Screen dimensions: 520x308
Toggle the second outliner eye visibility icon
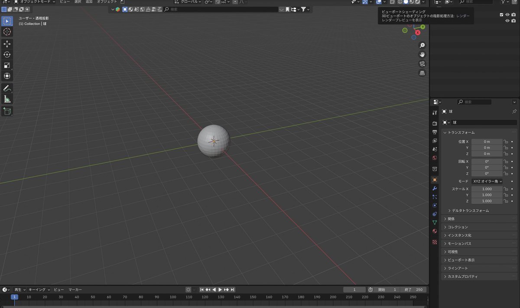point(507,21)
